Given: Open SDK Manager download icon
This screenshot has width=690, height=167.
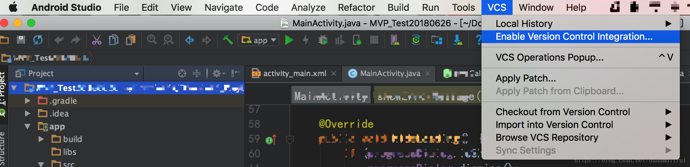Looking at the screenshot, I should 458,40.
